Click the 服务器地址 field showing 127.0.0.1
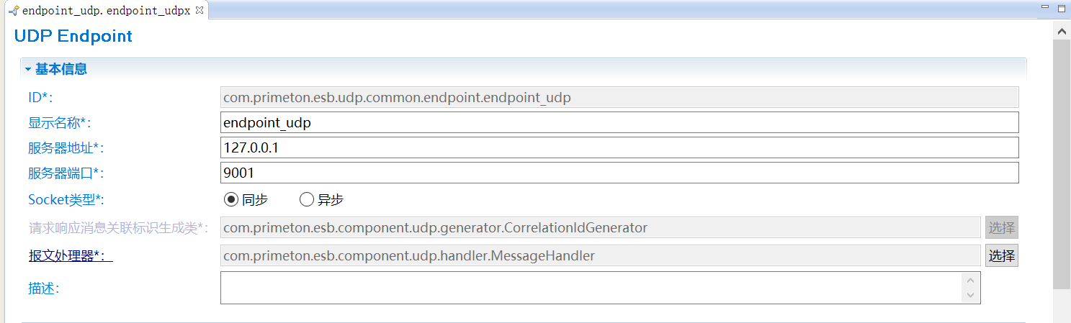Screen dimensions: 1071x323 coord(619,147)
